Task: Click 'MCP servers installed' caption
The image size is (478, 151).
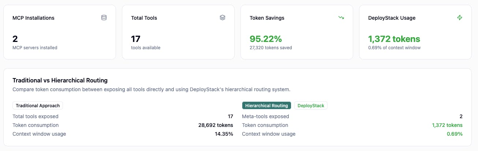Action: point(35,48)
